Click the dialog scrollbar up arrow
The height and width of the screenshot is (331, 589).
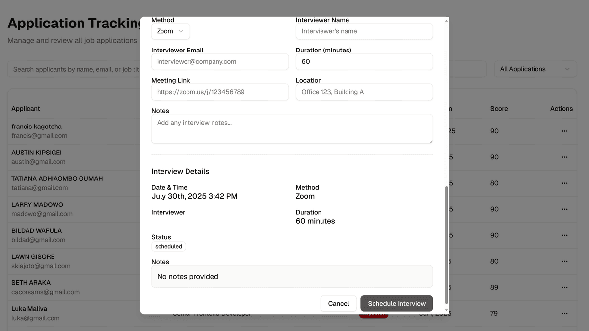click(446, 21)
